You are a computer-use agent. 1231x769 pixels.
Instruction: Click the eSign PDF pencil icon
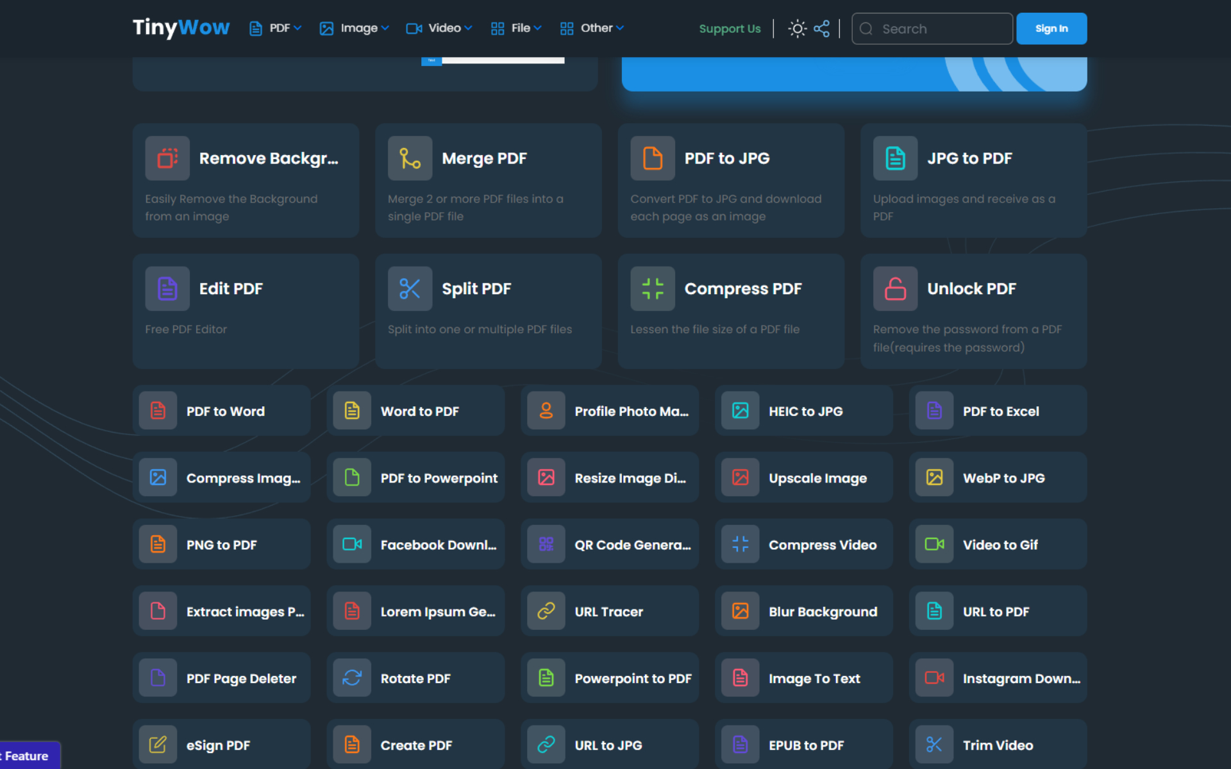click(158, 744)
